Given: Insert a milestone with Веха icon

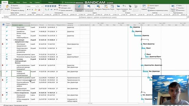Looking at the screenshot, I should pyautogui.click(x=130, y=6).
